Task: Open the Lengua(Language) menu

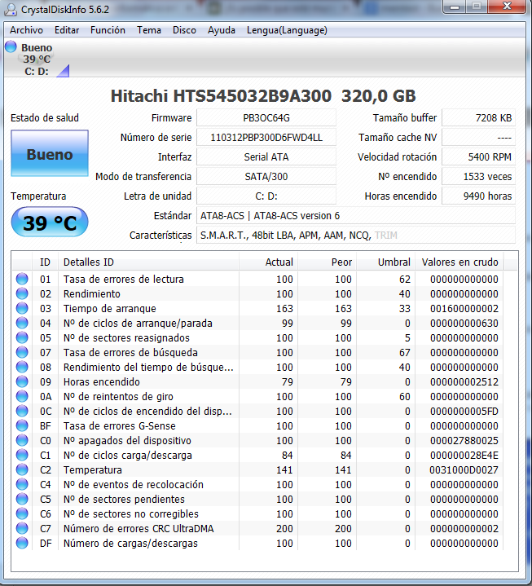Action: (x=287, y=30)
